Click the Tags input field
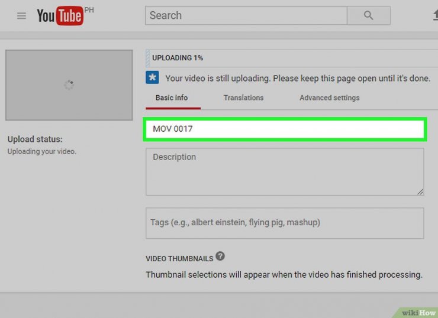Image resolution: width=438 pixels, height=318 pixels. [x=285, y=223]
